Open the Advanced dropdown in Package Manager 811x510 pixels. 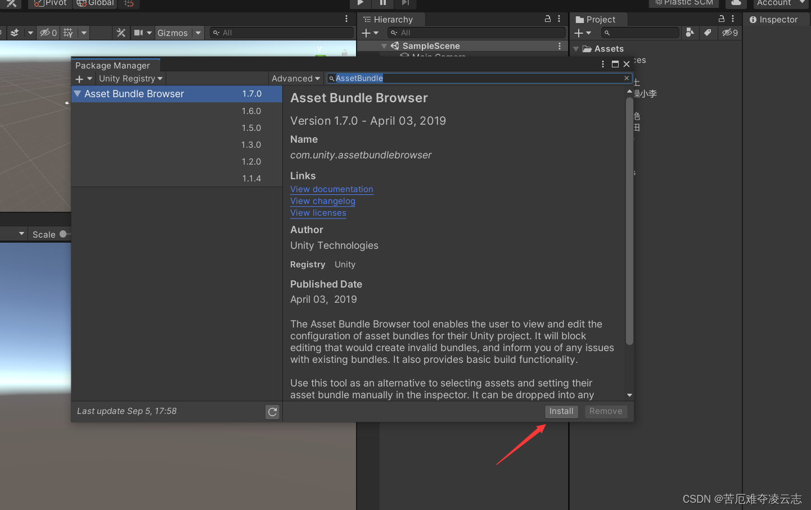click(295, 78)
